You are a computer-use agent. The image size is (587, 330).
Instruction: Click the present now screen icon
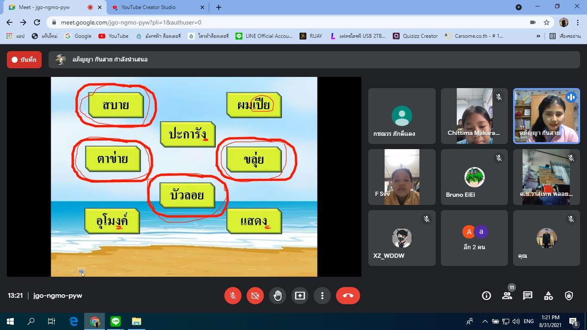(x=300, y=296)
